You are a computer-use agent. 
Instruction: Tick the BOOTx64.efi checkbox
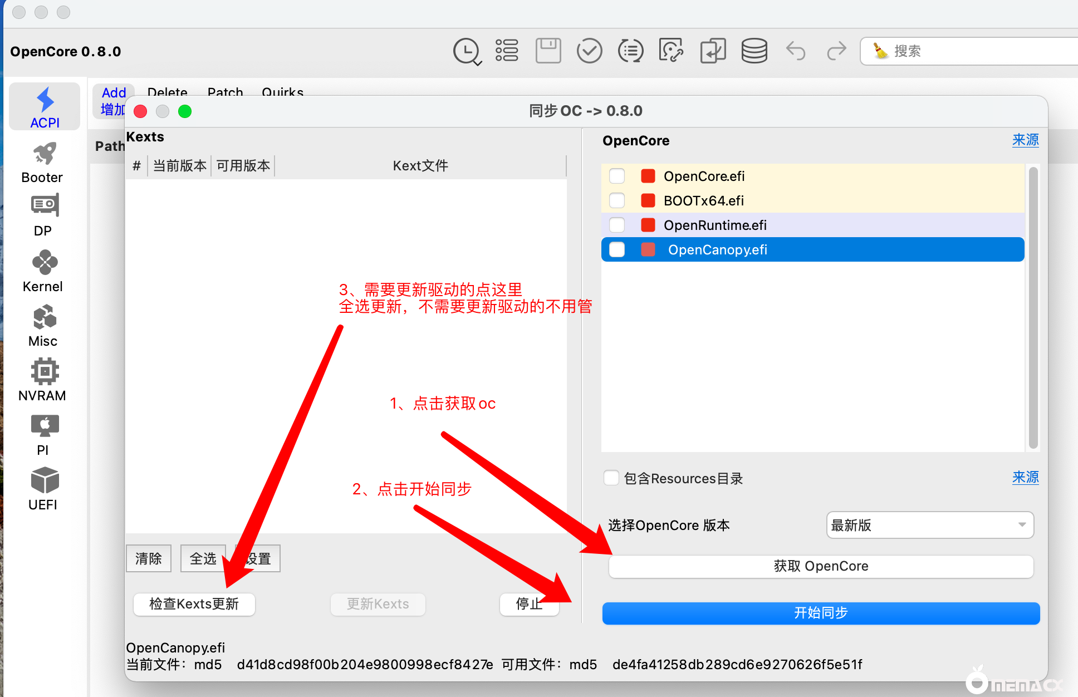click(617, 200)
